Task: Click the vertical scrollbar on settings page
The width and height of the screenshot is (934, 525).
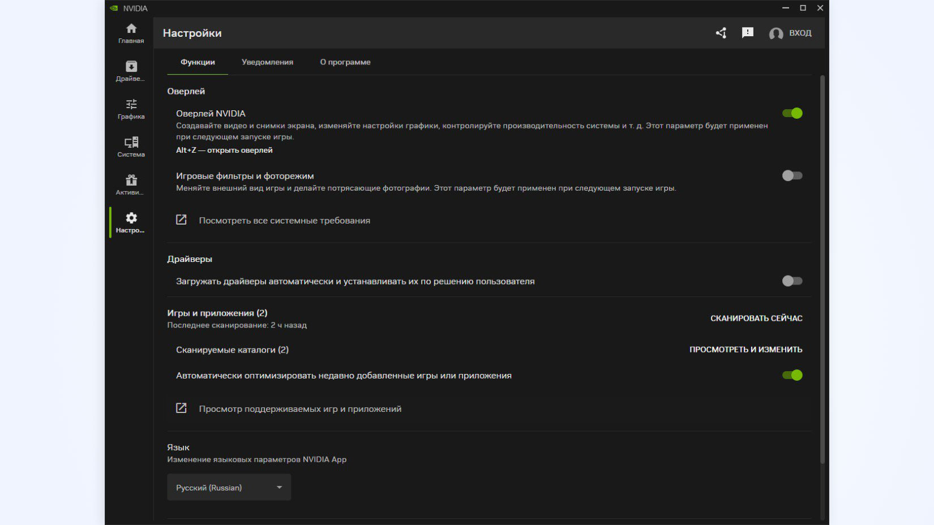Action: click(822, 272)
